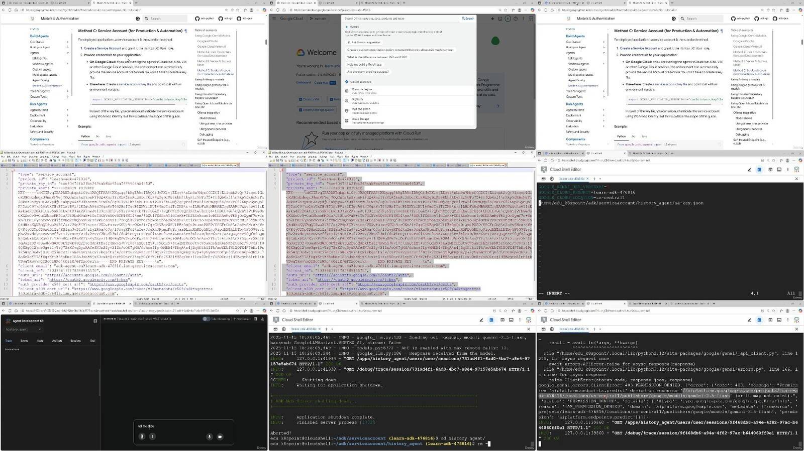Choose the Are there any ongoing outages suggestion

[x=368, y=72]
